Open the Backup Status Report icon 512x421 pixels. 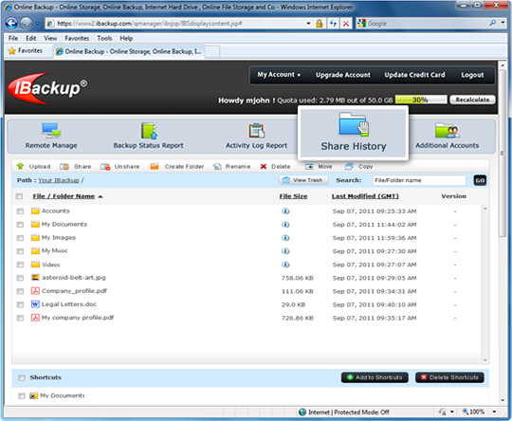tap(149, 131)
